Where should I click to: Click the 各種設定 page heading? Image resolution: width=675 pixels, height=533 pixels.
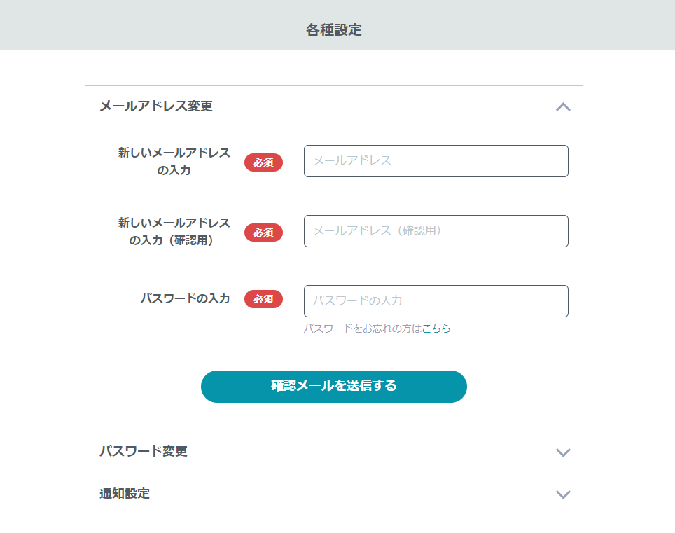(333, 30)
